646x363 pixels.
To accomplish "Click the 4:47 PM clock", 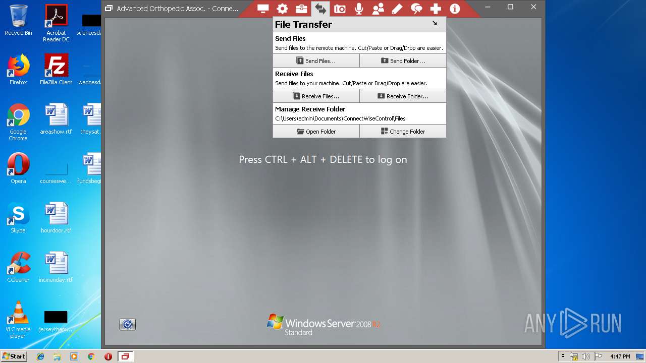I will pos(620,356).
